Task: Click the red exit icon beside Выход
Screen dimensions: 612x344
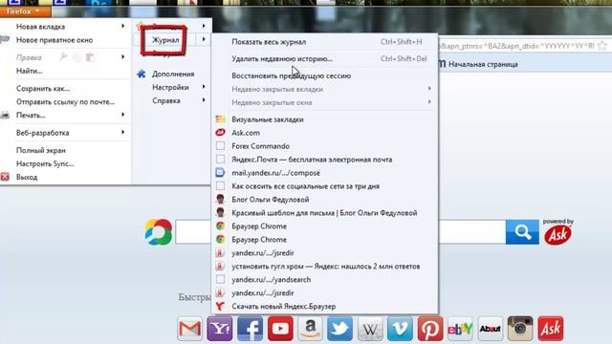Action: [x=5, y=177]
